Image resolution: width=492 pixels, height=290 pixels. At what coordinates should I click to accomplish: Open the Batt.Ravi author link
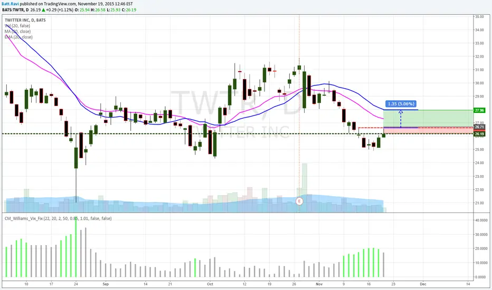click(x=11, y=4)
